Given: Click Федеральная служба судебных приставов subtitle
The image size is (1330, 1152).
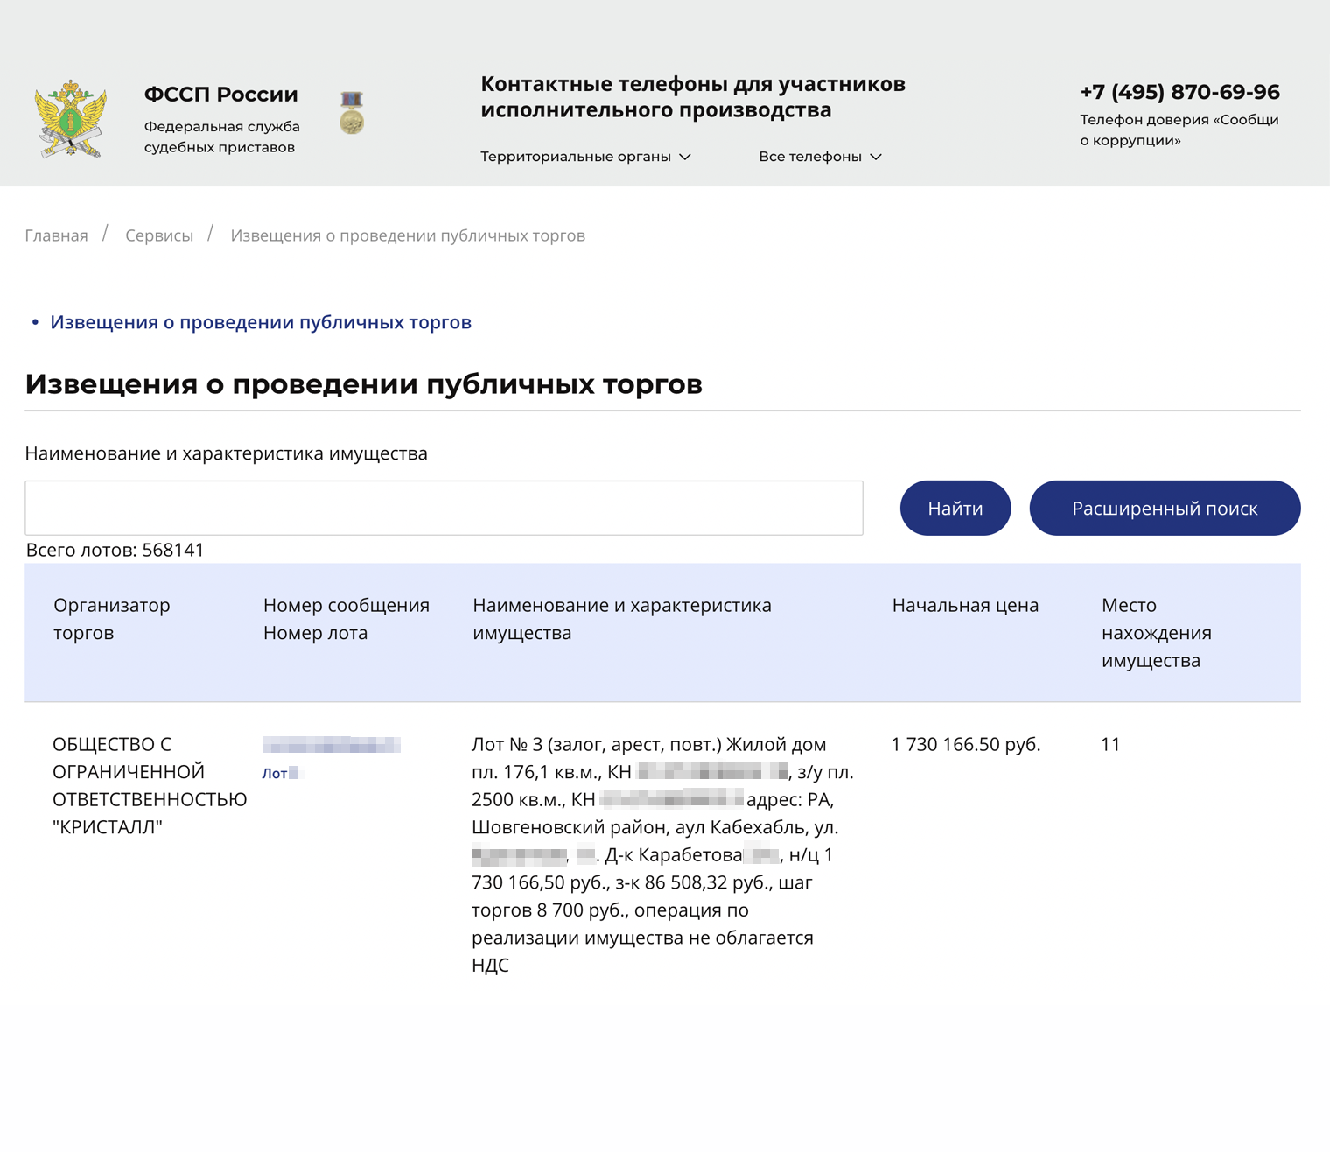Looking at the screenshot, I should 222,137.
